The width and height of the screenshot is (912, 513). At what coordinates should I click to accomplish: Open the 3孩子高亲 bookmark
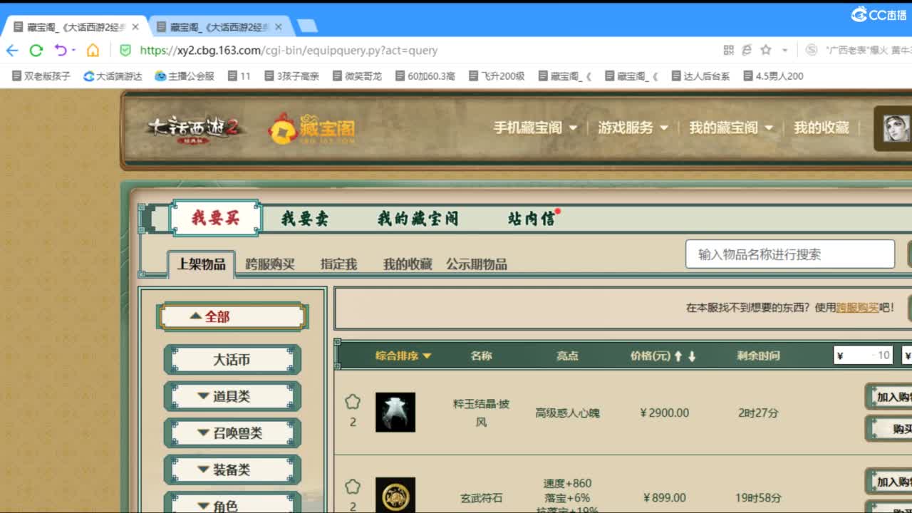tap(292, 76)
